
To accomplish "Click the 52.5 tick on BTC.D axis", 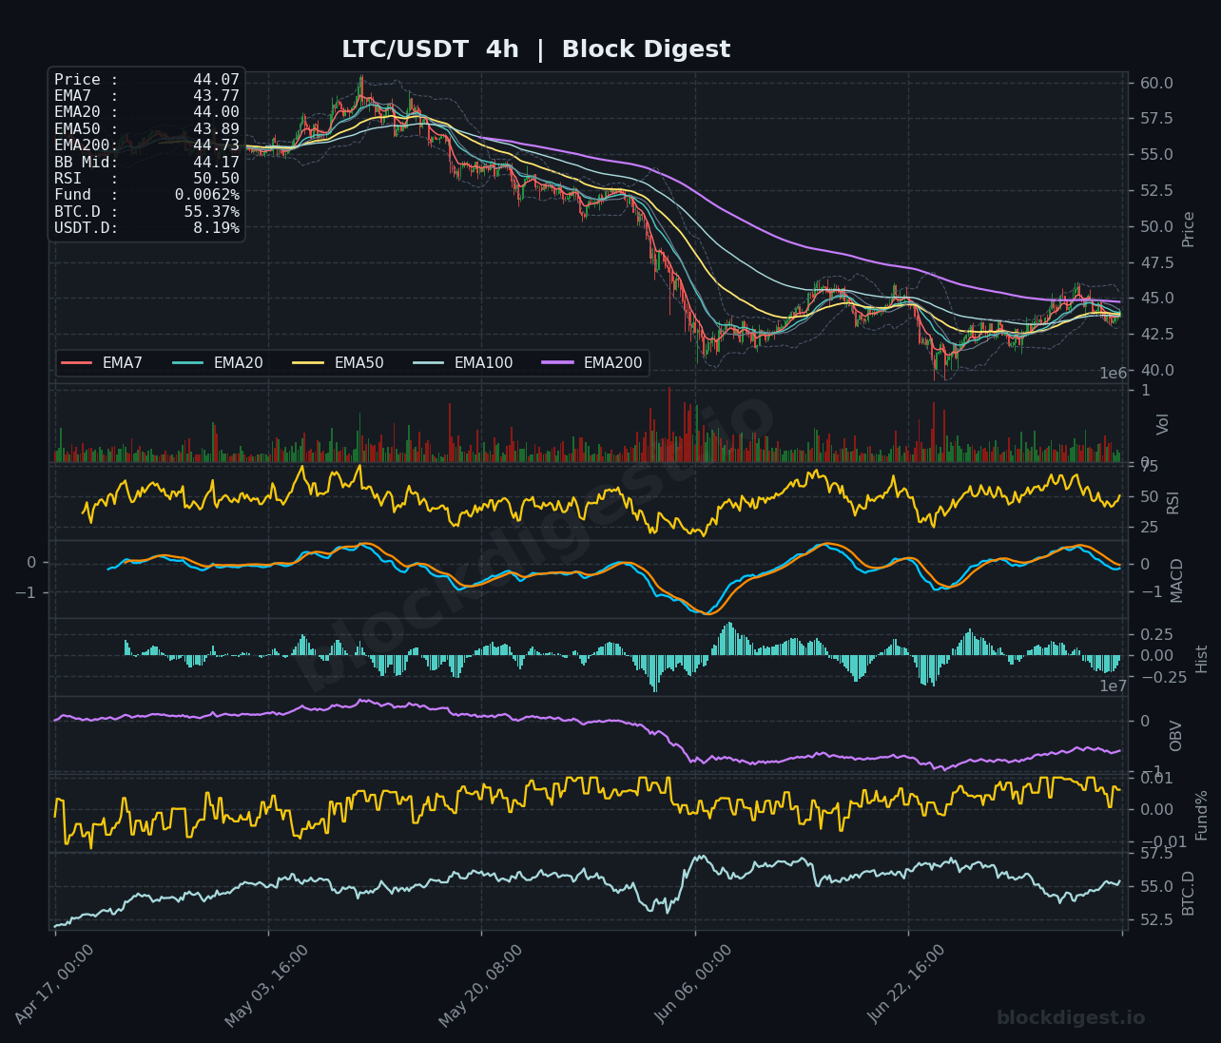I will [1155, 919].
